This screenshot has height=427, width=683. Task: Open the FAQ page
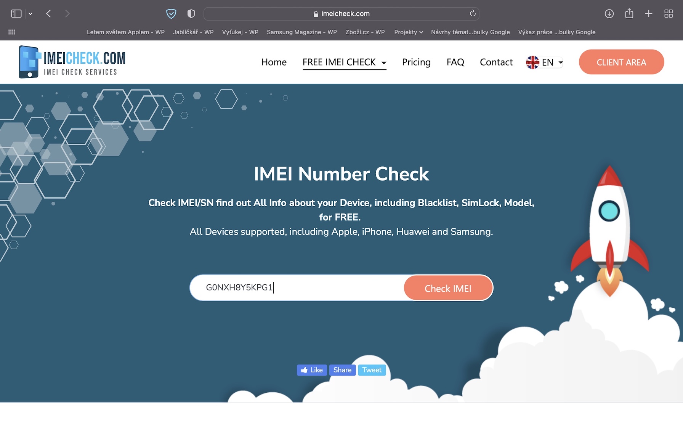(x=455, y=62)
